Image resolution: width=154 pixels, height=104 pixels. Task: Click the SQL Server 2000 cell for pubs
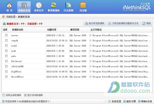tap(78, 56)
